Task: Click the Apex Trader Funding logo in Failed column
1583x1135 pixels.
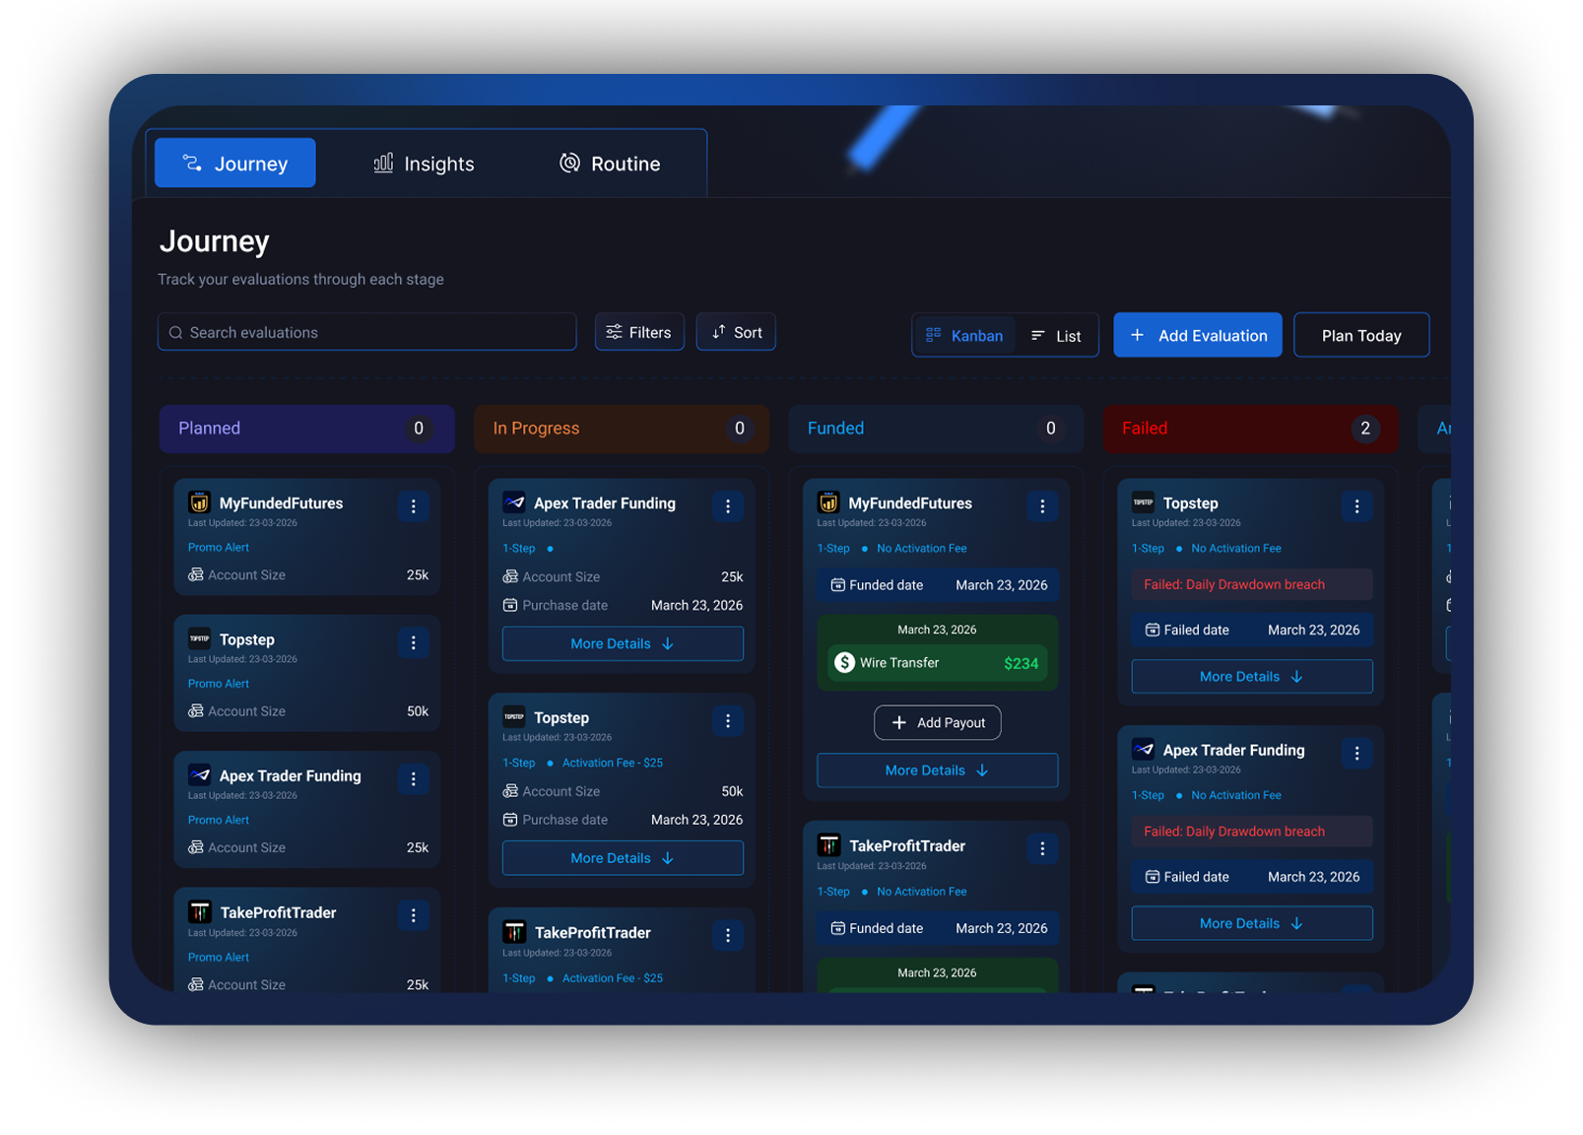Action: pyautogui.click(x=1143, y=749)
